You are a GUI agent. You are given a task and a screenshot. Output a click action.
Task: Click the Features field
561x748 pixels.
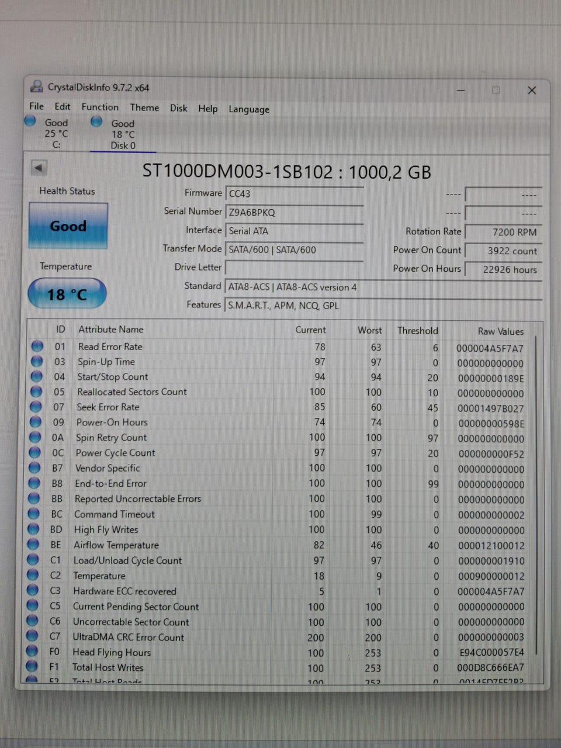click(x=383, y=306)
